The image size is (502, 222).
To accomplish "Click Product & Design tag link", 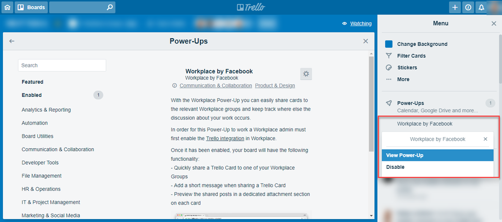I will click(275, 86).
